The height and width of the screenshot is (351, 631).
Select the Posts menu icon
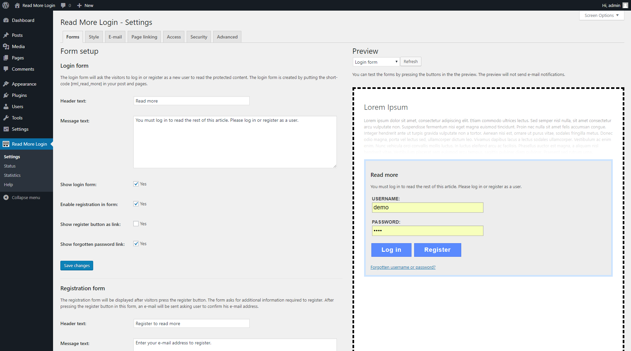[7, 35]
